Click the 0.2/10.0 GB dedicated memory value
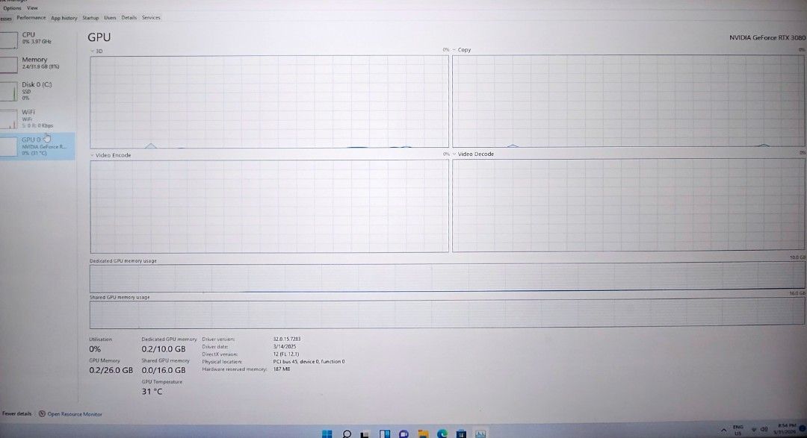 click(x=164, y=349)
